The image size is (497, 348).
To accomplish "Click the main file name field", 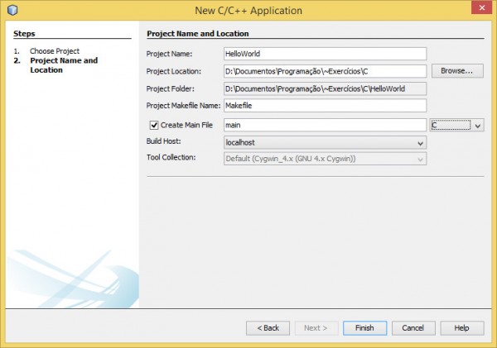I will coord(325,126).
